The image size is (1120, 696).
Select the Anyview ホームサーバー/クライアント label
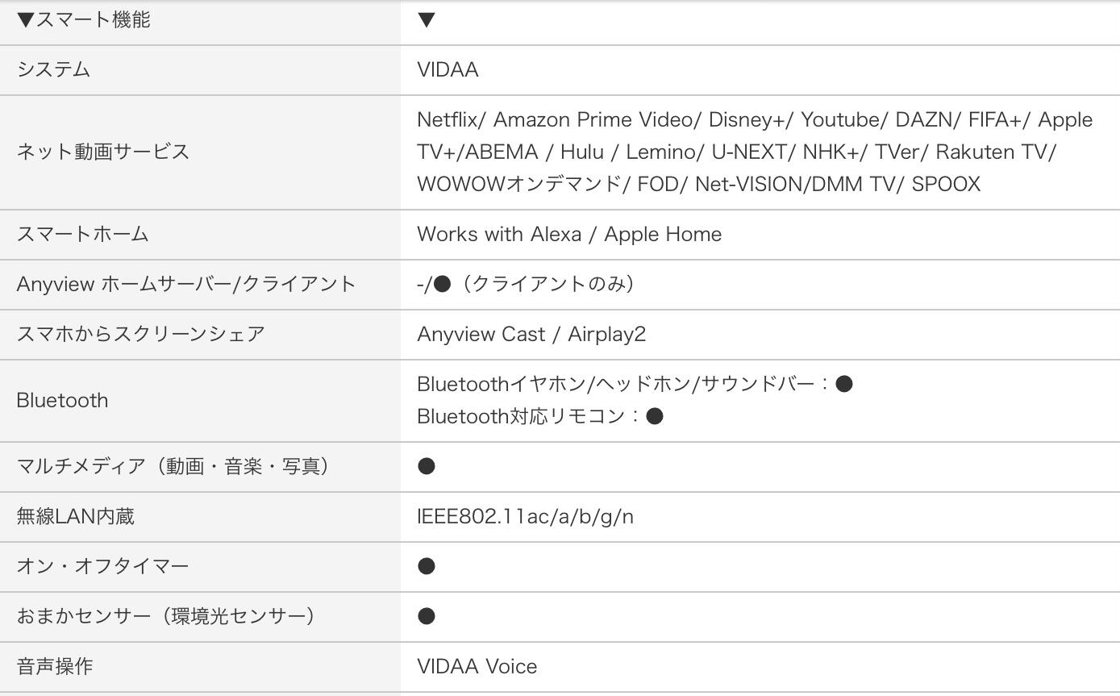pos(185,284)
